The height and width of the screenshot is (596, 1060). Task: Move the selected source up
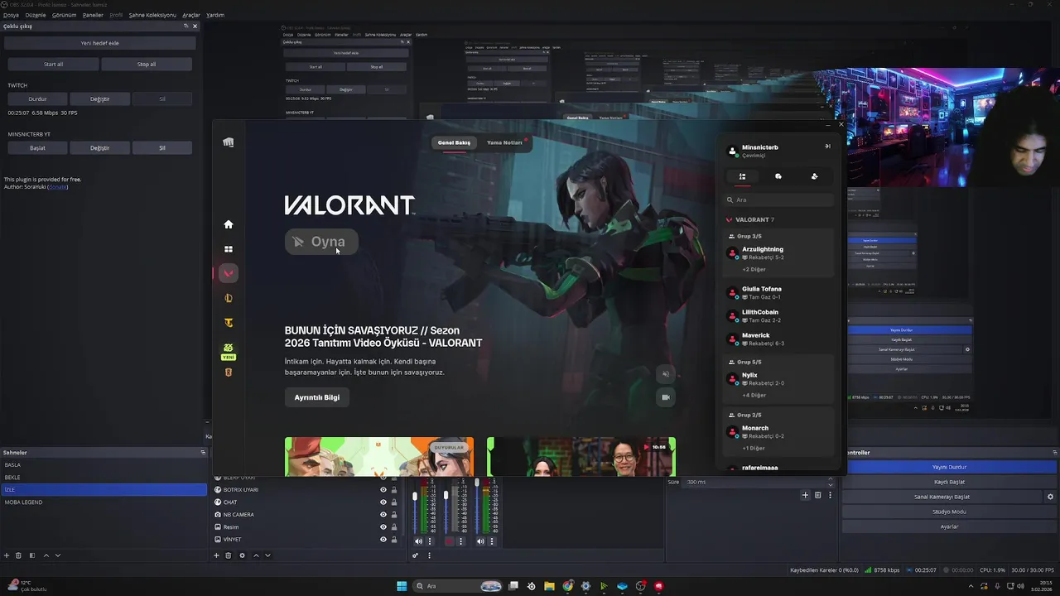point(256,555)
